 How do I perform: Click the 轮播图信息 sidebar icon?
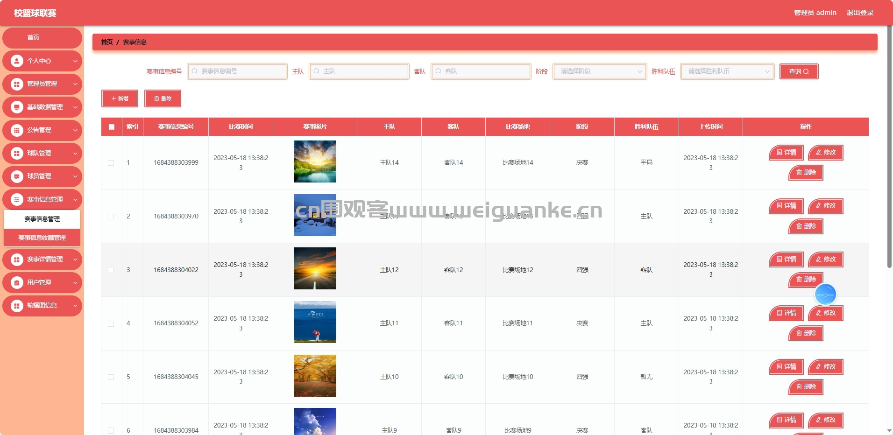(17, 306)
